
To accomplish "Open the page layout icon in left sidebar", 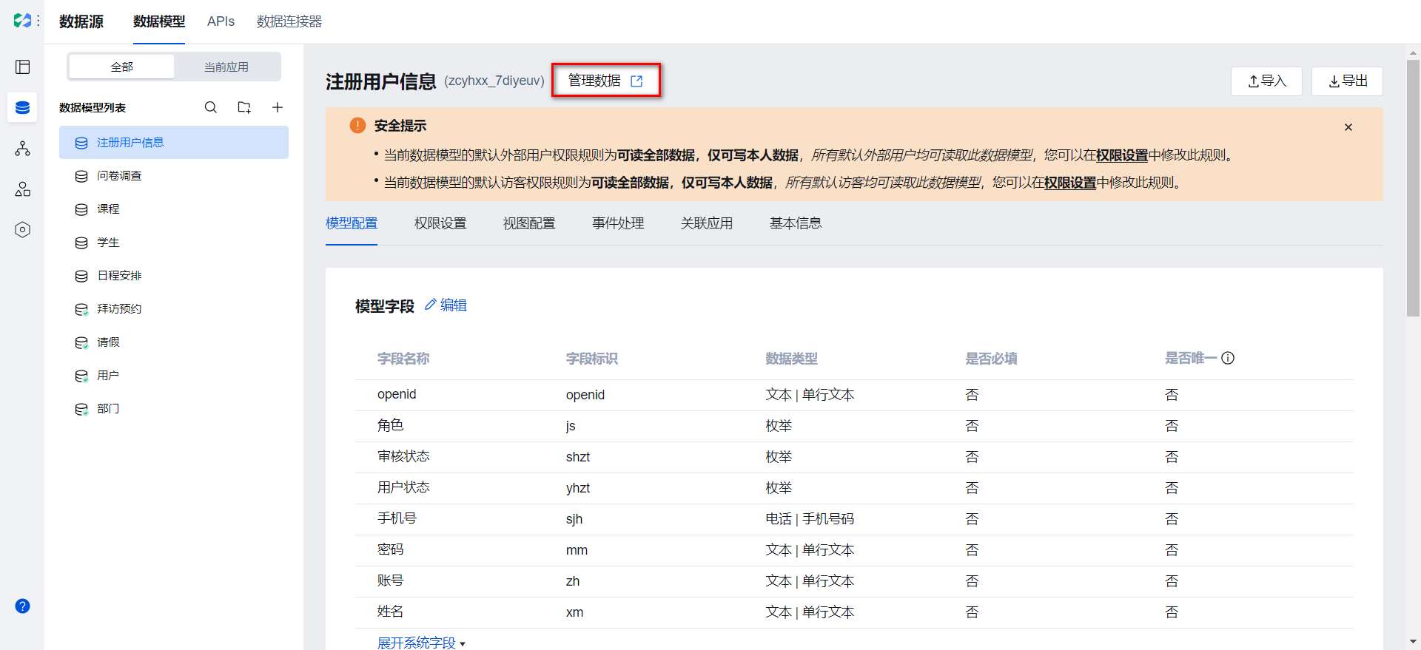I will coord(23,67).
